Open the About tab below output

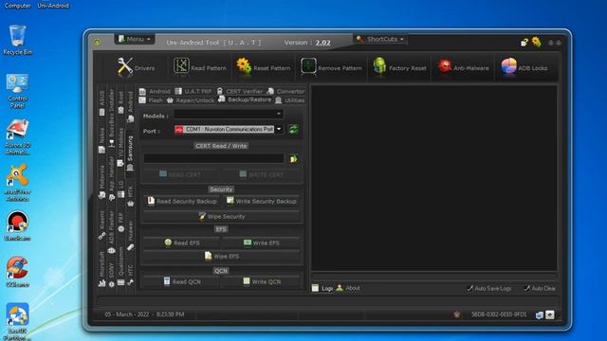[348, 288]
